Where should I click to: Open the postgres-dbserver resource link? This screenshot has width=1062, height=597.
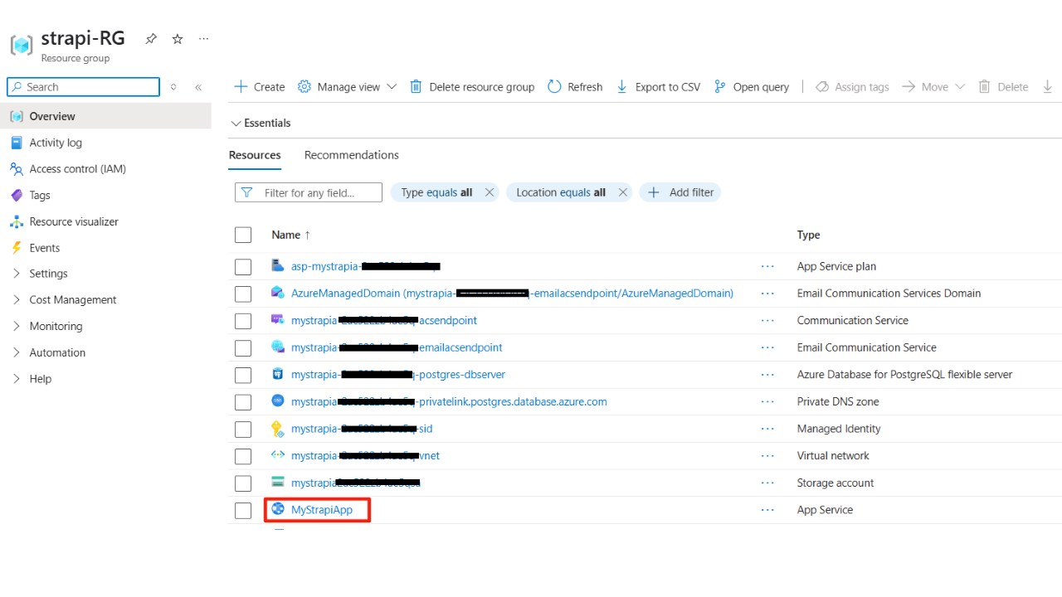[x=398, y=375]
